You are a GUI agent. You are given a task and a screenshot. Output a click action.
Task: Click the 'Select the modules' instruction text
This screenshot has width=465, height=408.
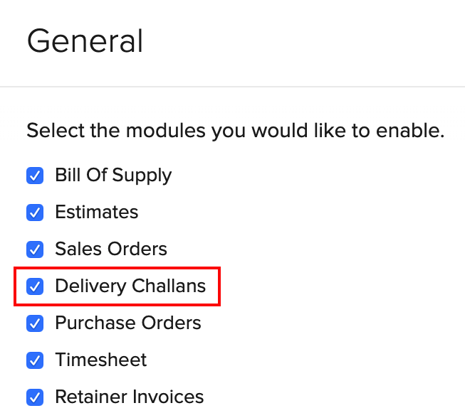tap(235, 131)
